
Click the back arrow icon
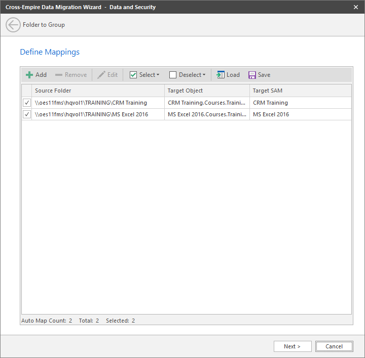[13, 25]
